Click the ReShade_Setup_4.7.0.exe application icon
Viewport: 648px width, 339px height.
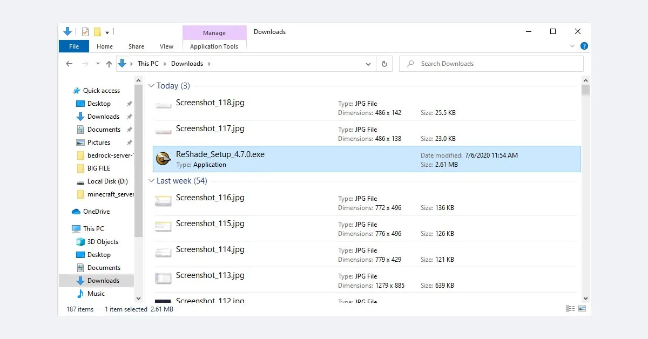(x=164, y=159)
